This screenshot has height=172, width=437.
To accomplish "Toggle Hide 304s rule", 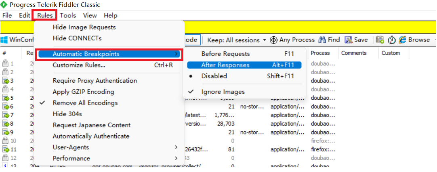I will [x=109, y=114].
